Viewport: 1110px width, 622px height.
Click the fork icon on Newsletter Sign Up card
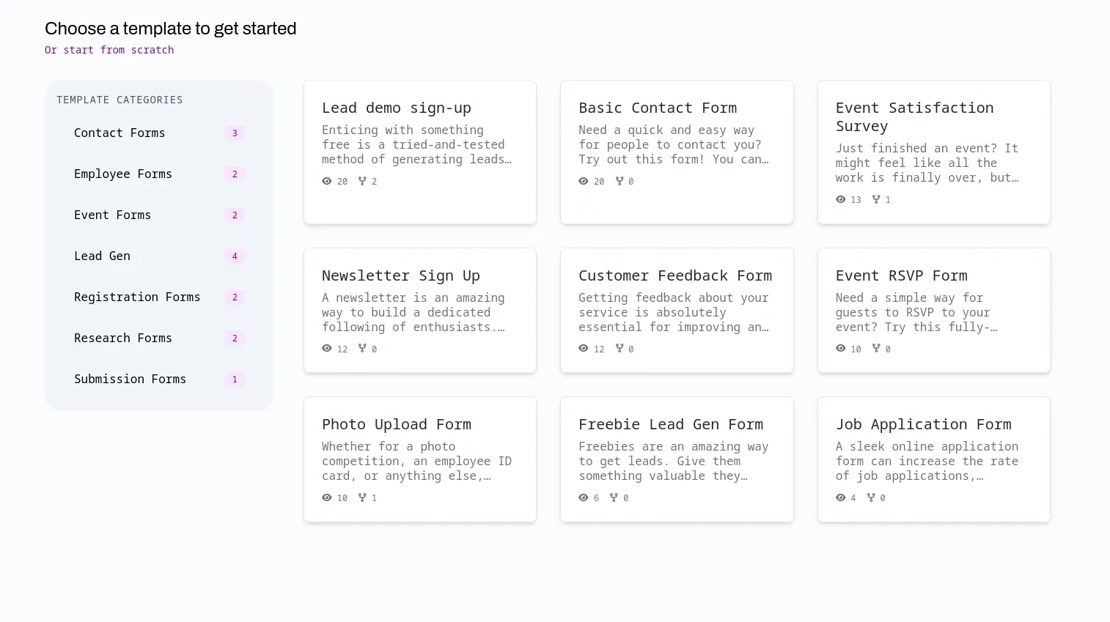[x=363, y=349]
